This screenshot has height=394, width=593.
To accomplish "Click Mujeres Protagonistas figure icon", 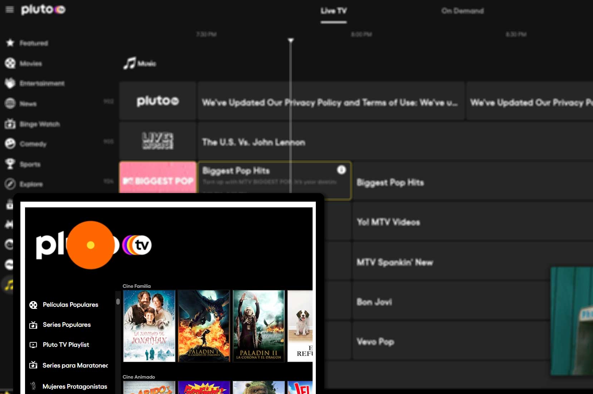I will 33,386.
